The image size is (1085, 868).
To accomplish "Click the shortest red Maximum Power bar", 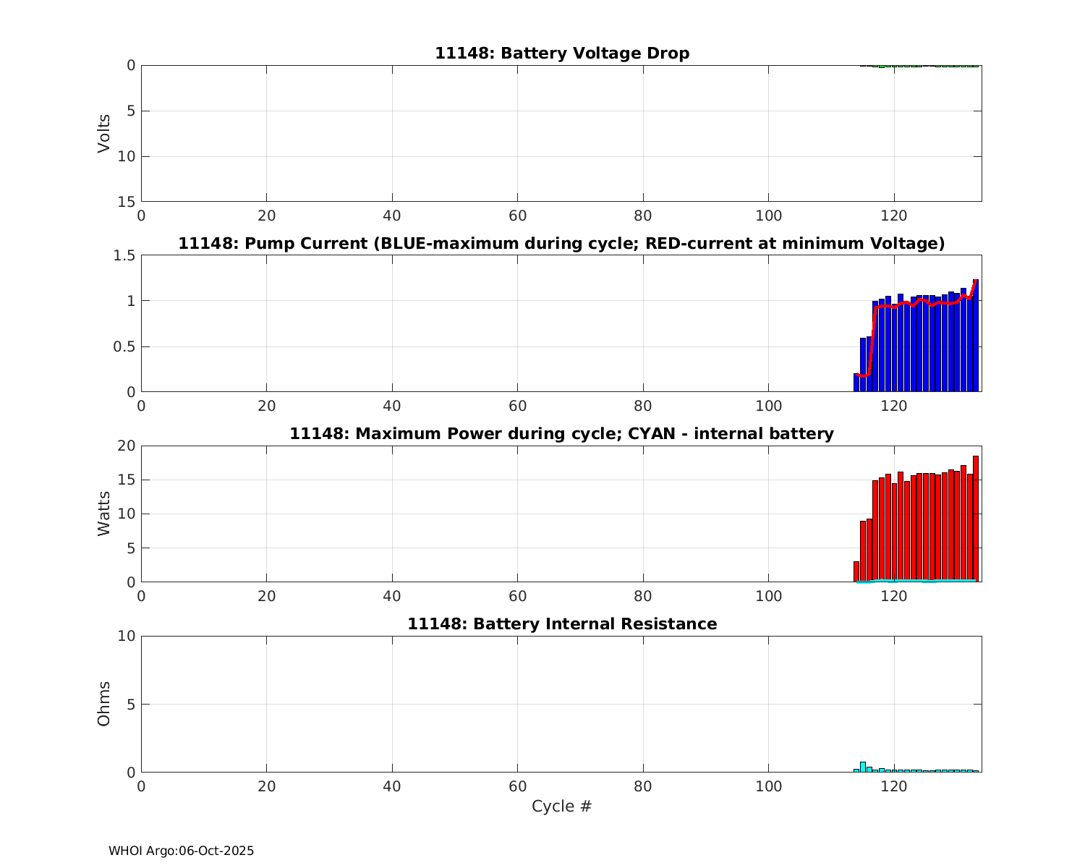I will coord(856,571).
